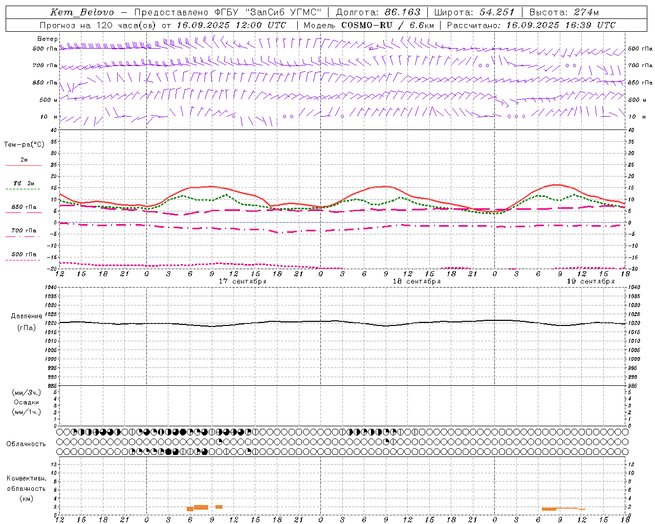
Task: Click the '17 сентября' date label
Action: coord(243,281)
